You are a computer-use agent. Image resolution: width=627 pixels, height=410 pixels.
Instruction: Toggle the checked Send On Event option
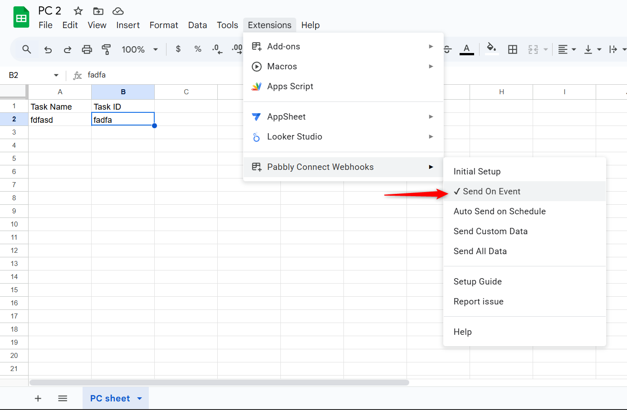click(x=491, y=191)
